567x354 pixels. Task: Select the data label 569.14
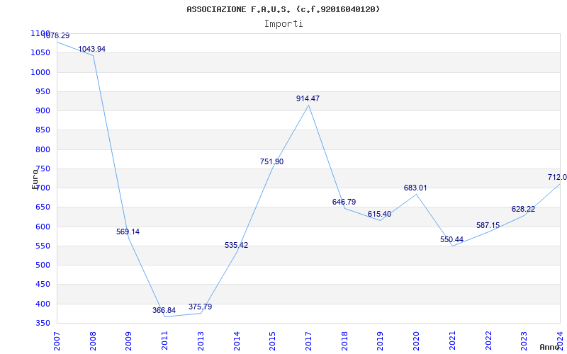pos(128,232)
